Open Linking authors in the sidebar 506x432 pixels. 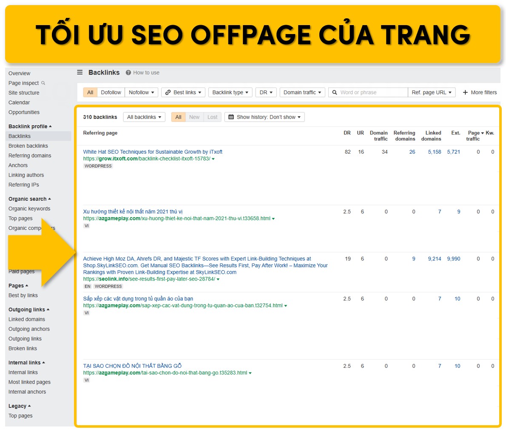pyautogui.click(x=26, y=175)
